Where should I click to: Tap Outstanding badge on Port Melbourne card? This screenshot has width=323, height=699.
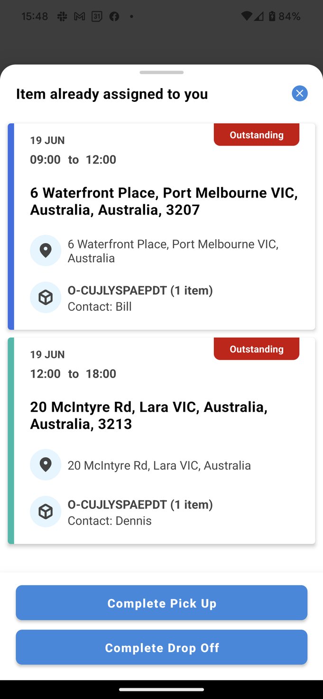tap(257, 135)
